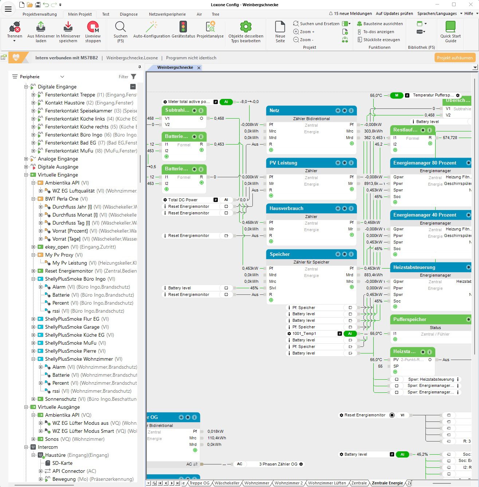Screen dimensions: 479x487
Task: Click the Trennen disconnect icon
Action: tap(15, 28)
